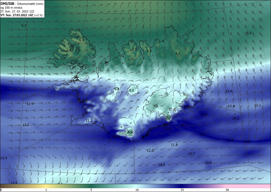Click the 6.6 value on Mýrdalsjökull glacier
This screenshot has width=271, height=192.
click(130, 132)
